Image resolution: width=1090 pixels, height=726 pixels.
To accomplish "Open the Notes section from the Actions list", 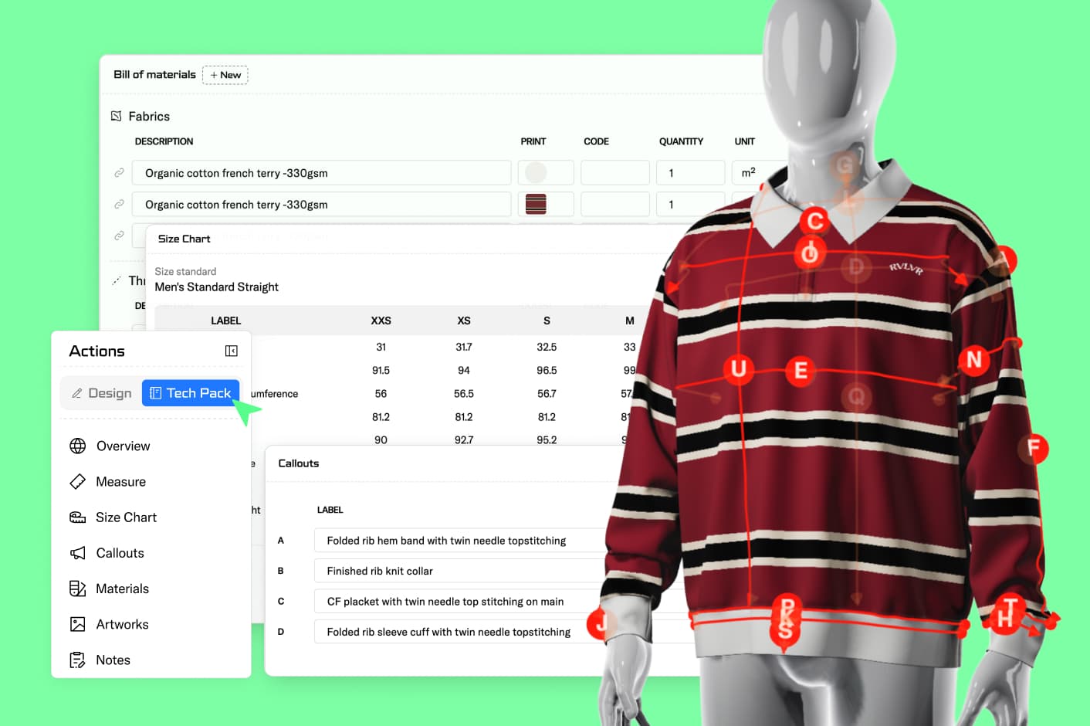I will [113, 660].
